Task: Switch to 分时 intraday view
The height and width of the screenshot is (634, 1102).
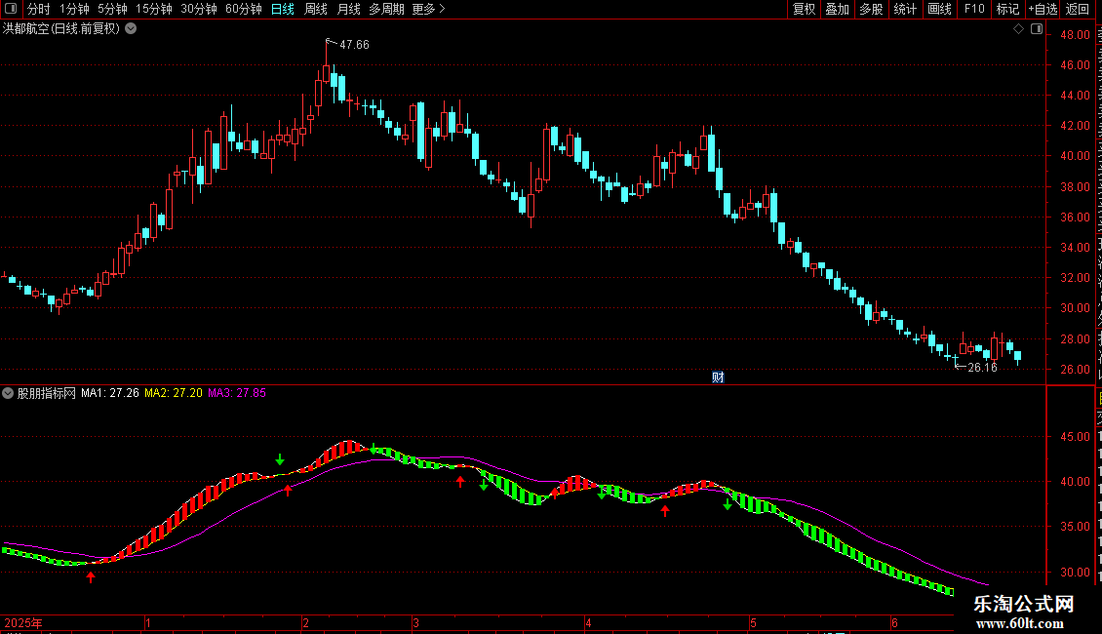Action: tap(39, 9)
